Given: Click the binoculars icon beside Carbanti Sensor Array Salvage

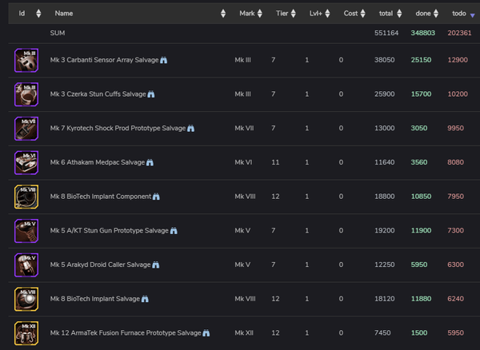Looking at the screenshot, I should click(x=164, y=60).
